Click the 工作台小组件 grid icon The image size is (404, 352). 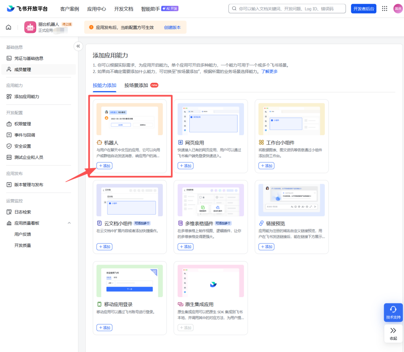point(261,143)
